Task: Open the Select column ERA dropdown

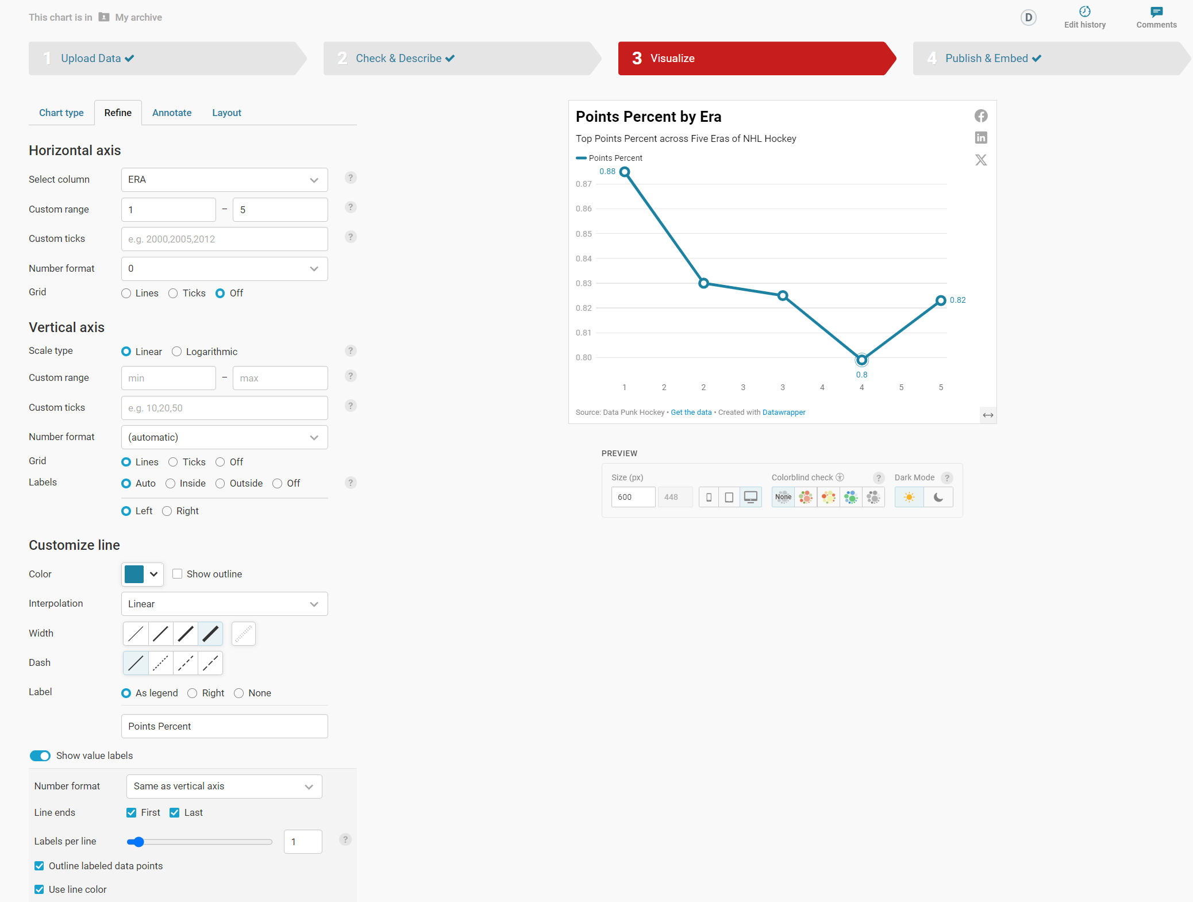Action: tap(224, 180)
